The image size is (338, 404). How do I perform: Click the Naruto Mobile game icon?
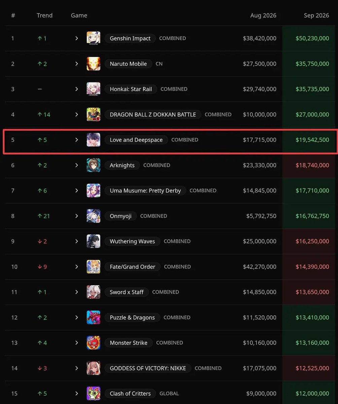tap(93, 64)
